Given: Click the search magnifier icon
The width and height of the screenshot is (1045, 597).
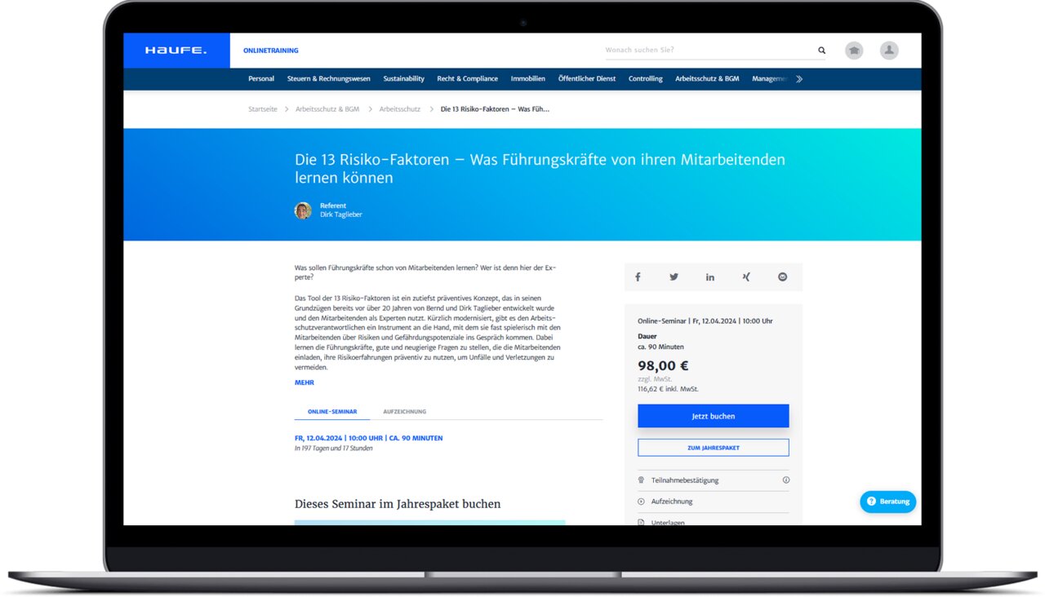Looking at the screenshot, I should [821, 51].
